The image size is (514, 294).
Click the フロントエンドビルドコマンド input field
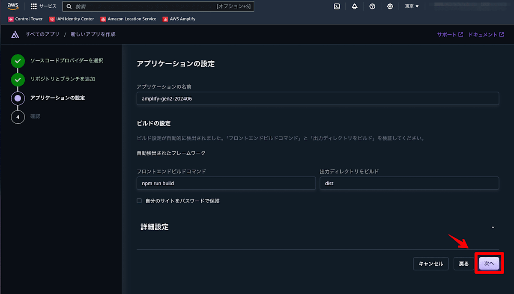tap(226, 183)
